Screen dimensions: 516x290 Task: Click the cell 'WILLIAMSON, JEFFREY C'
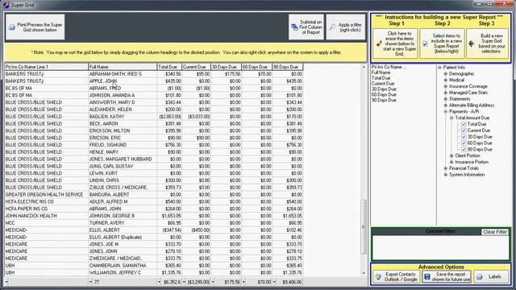pos(123,272)
